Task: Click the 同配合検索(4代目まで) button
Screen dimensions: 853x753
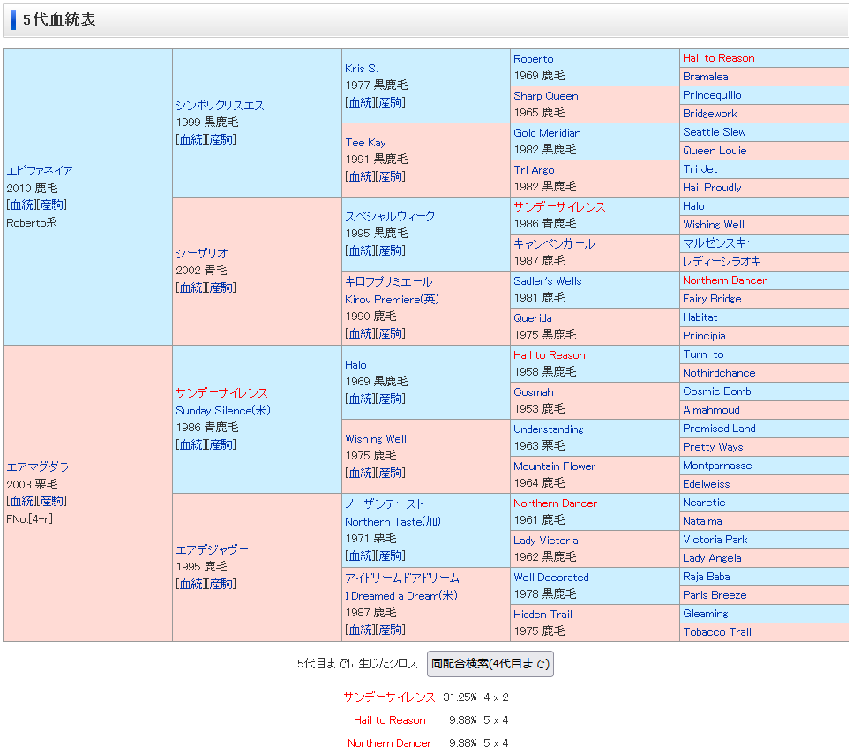Action: pyautogui.click(x=490, y=664)
